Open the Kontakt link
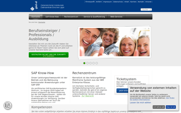The height and width of the screenshot is (113, 181). (141, 2)
